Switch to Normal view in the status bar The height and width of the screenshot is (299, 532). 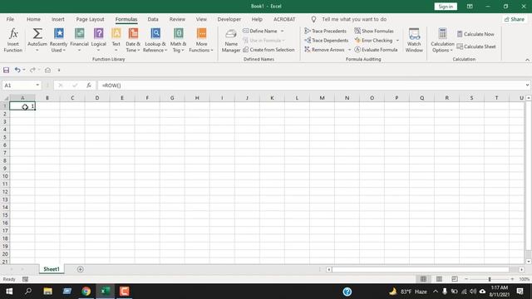pos(423,279)
